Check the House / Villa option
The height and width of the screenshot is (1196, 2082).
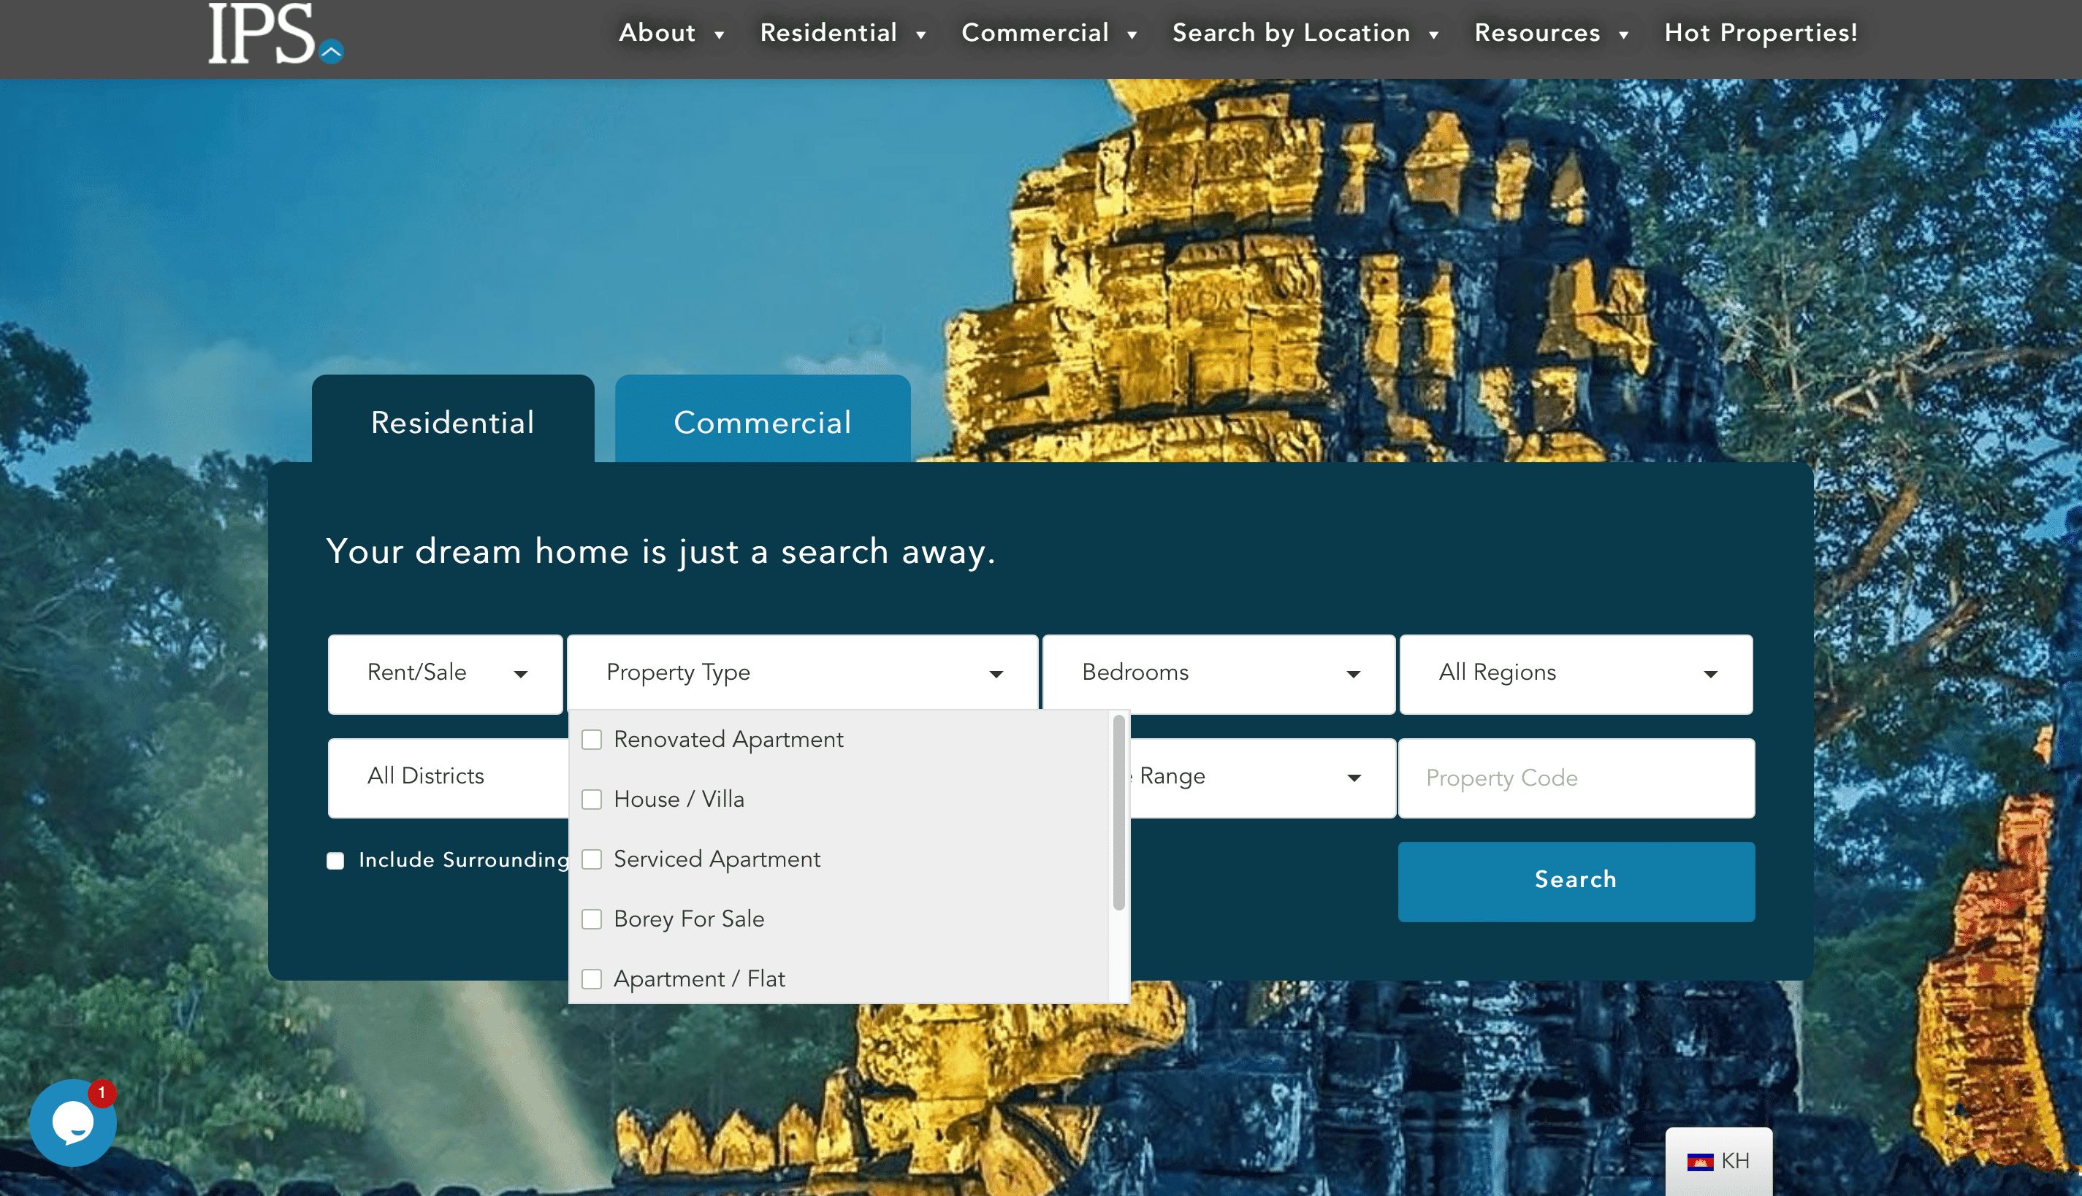592,800
